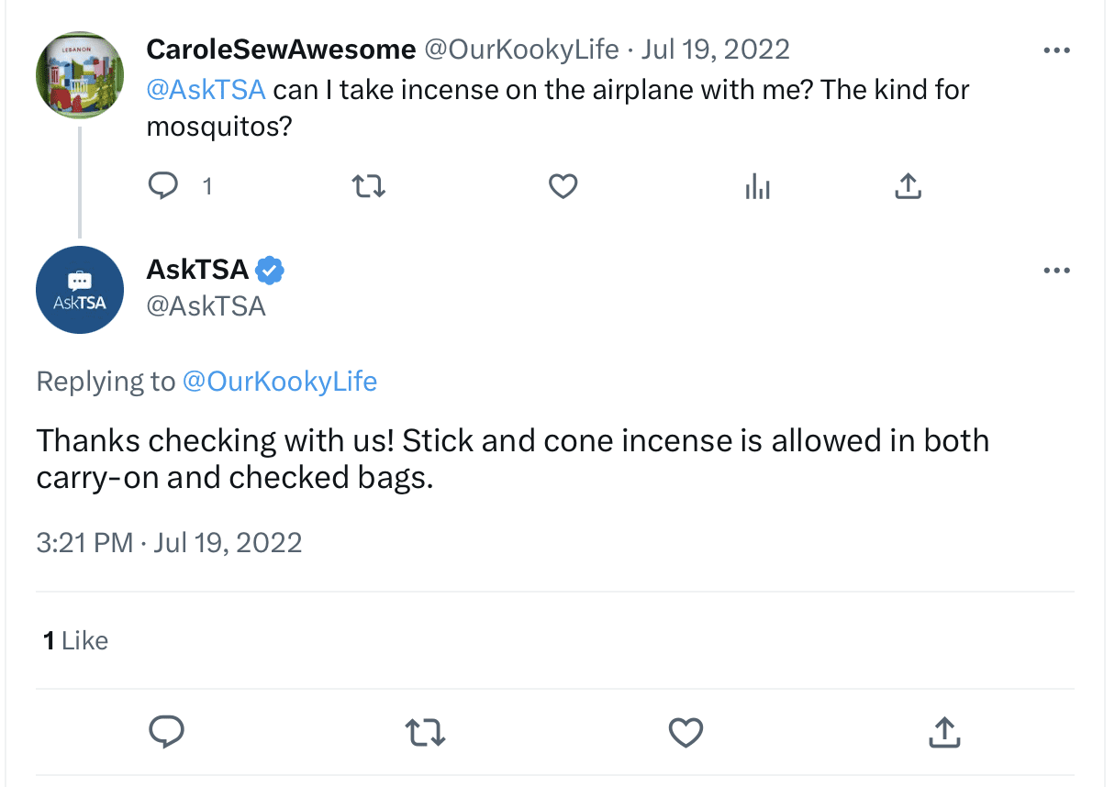Click the CaroleSewAwesome display name
Screen dimensions: 1115x787
pyautogui.click(x=281, y=49)
